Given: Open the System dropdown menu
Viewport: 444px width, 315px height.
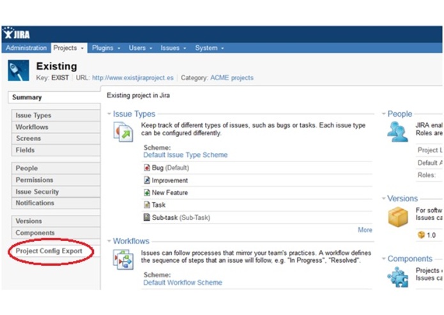Looking at the screenshot, I should (x=210, y=48).
